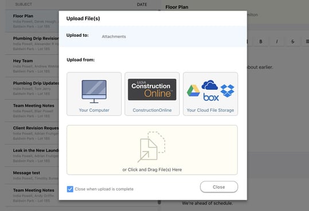Click the Upload from: label
The width and height of the screenshot is (309, 211).
81,60
